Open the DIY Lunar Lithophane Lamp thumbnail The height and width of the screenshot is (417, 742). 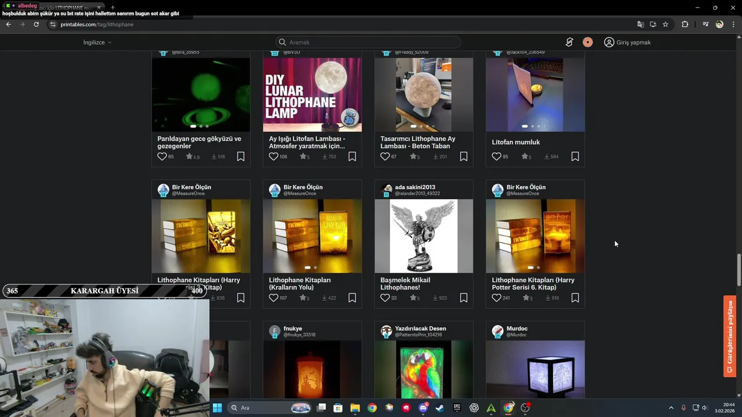coord(312,94)
